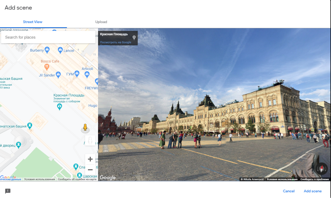Zoom out on the map
Image resolution: width=331 pixels, height=198 pixels.
(x=90, y=170)
